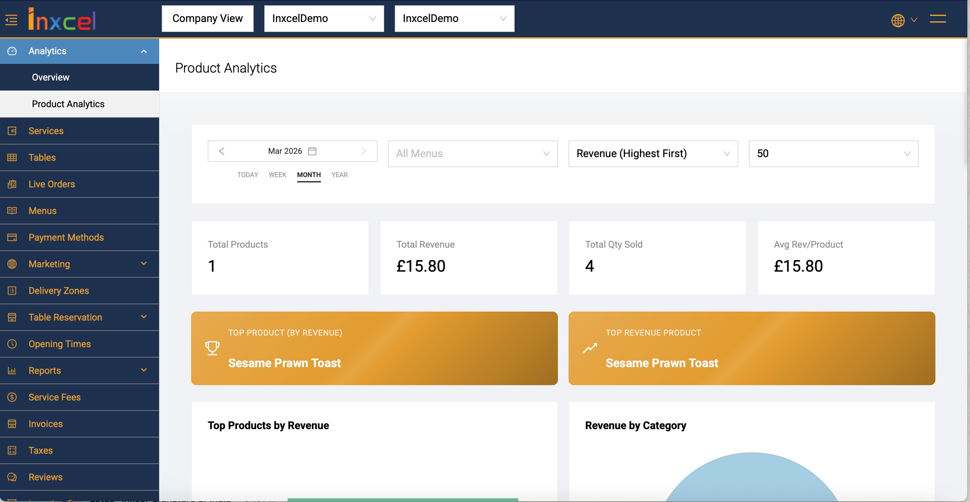Click the Company View button
The height and width of the screenshot is (502, 970).
[207, 18]
